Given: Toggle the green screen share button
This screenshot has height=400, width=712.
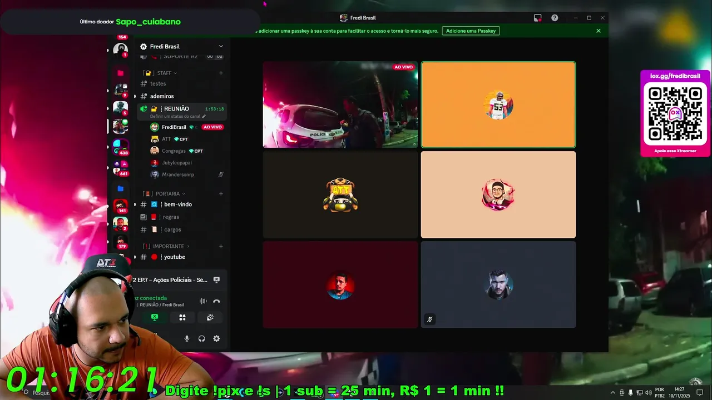Looking at the screenshot, I should [x=155, y=317].
